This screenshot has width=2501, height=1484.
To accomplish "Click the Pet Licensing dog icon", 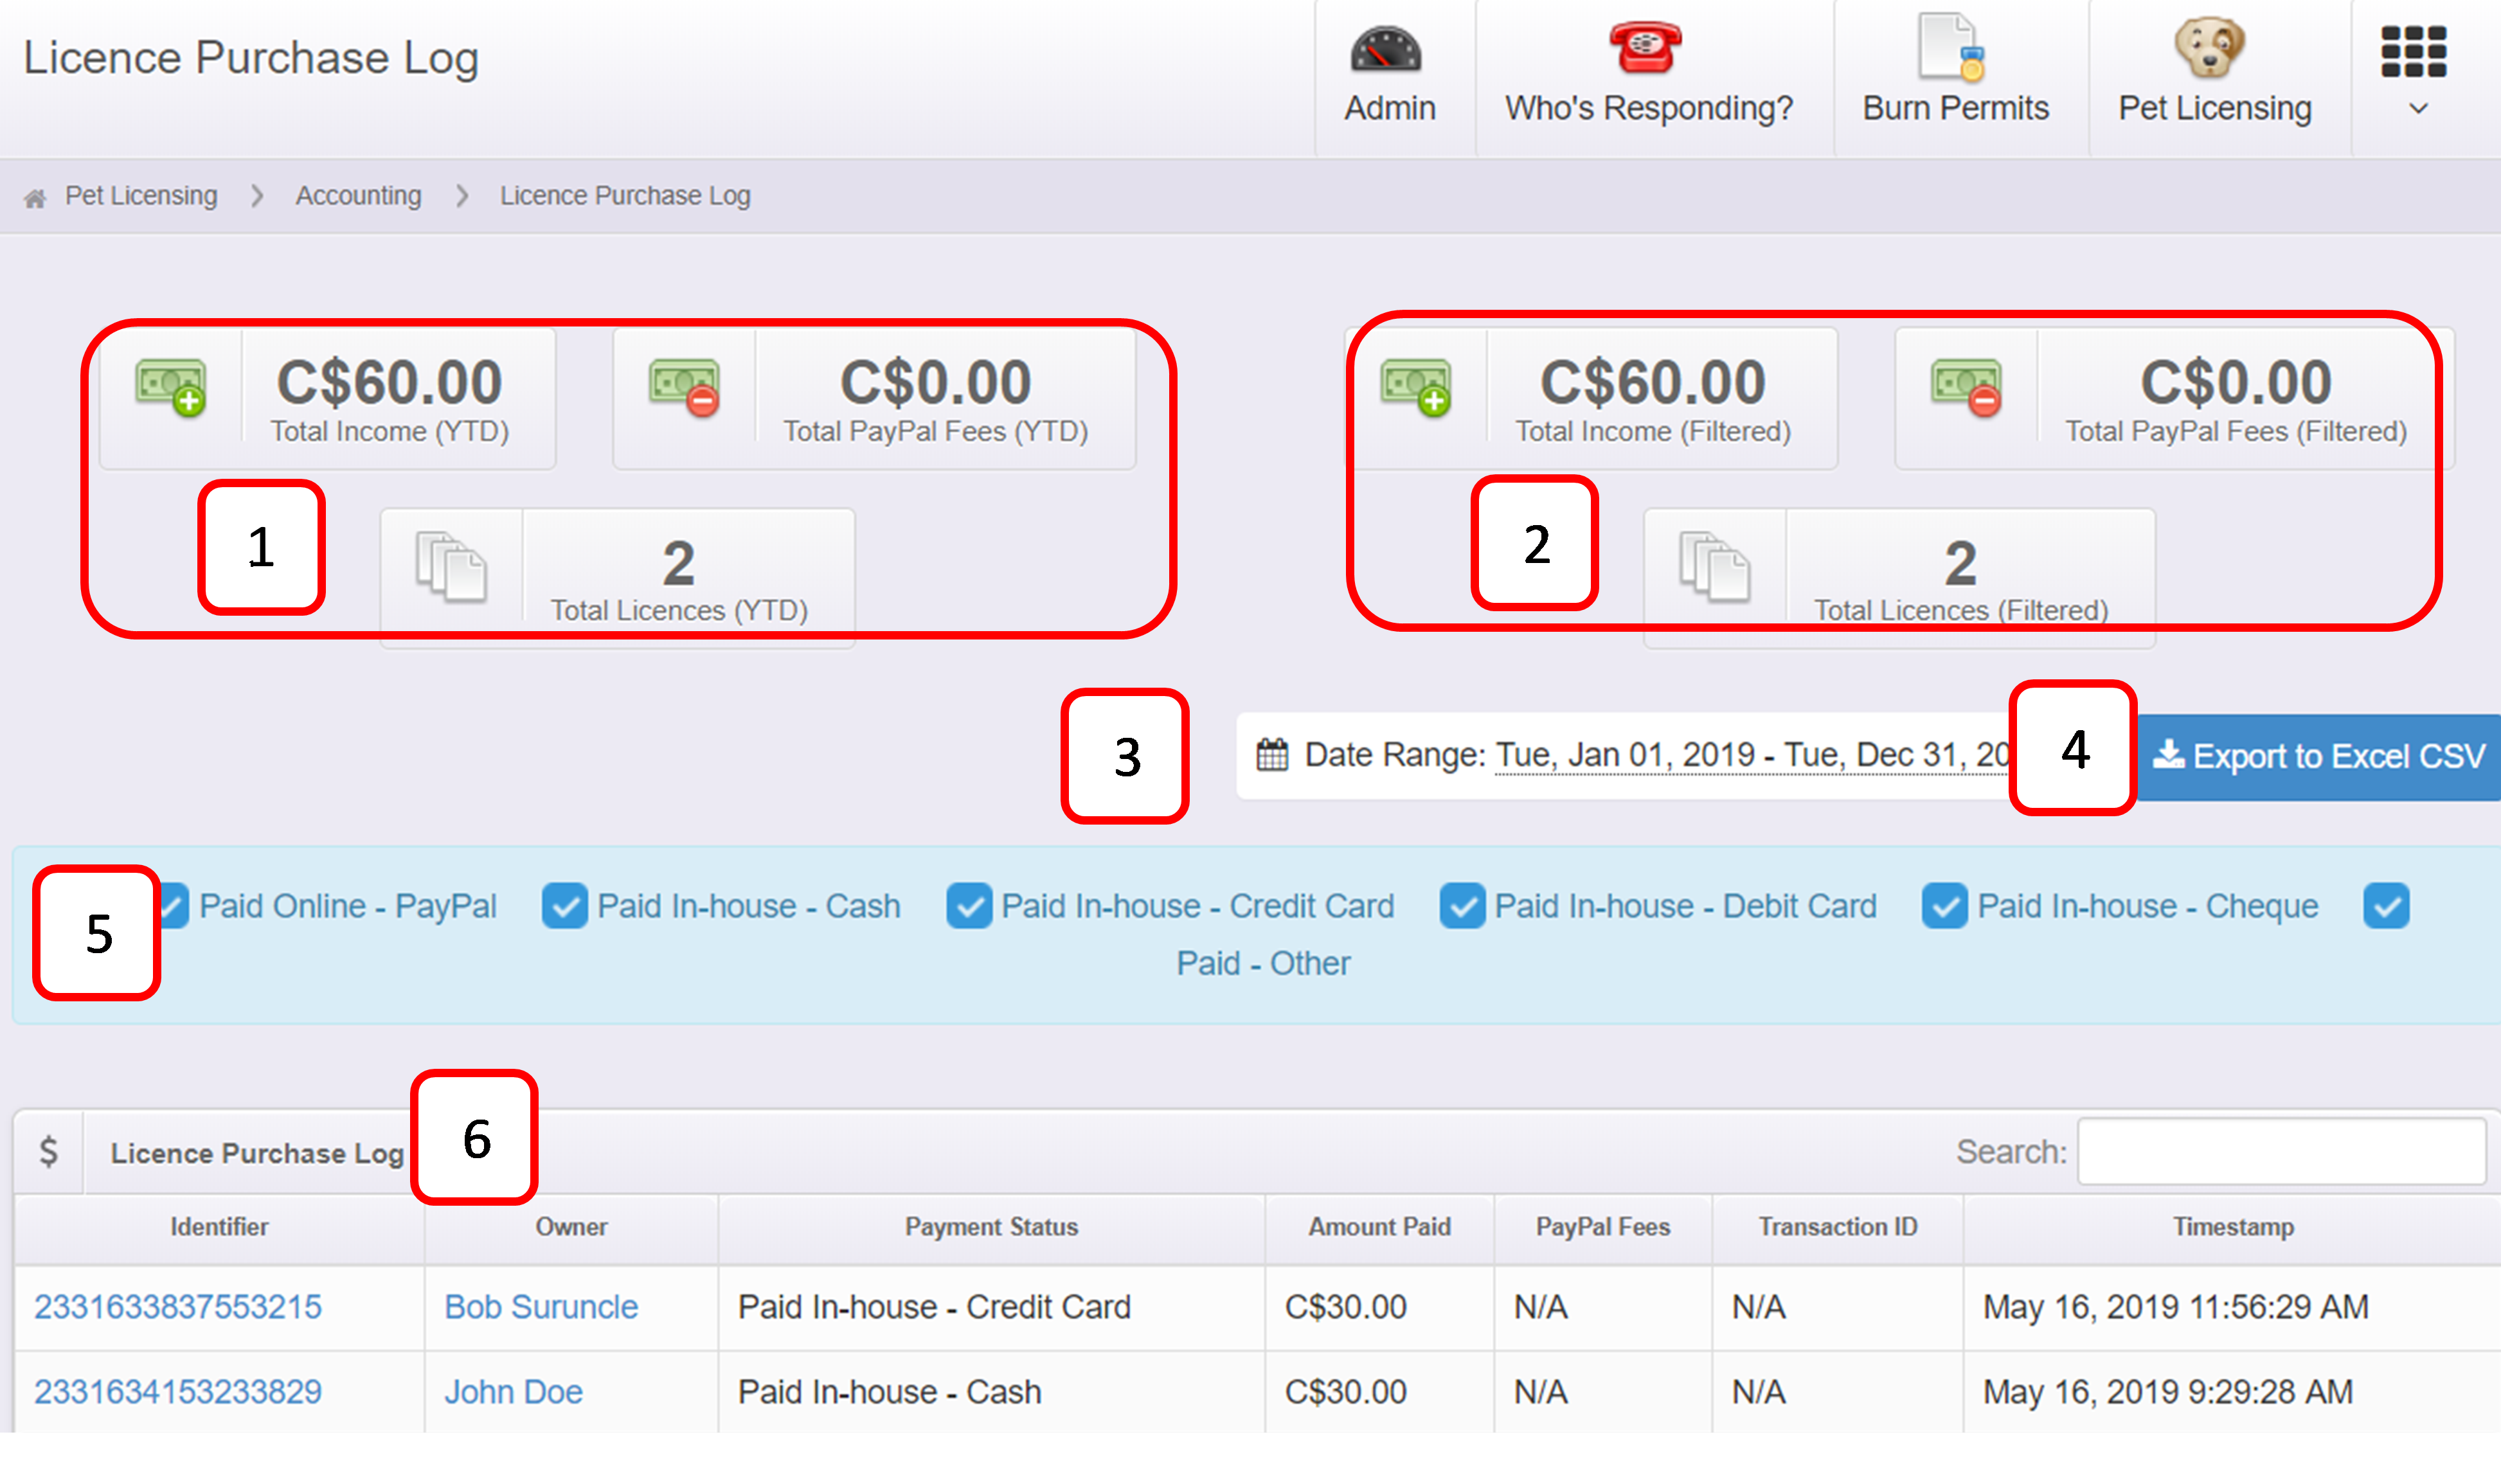I will [2209, 47].
